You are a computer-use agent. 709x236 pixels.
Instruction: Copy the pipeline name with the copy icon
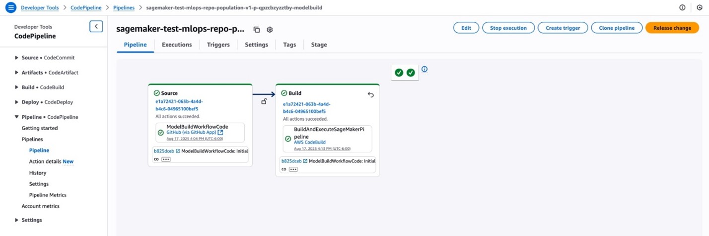pyautogui.click(x=257, y=30)
